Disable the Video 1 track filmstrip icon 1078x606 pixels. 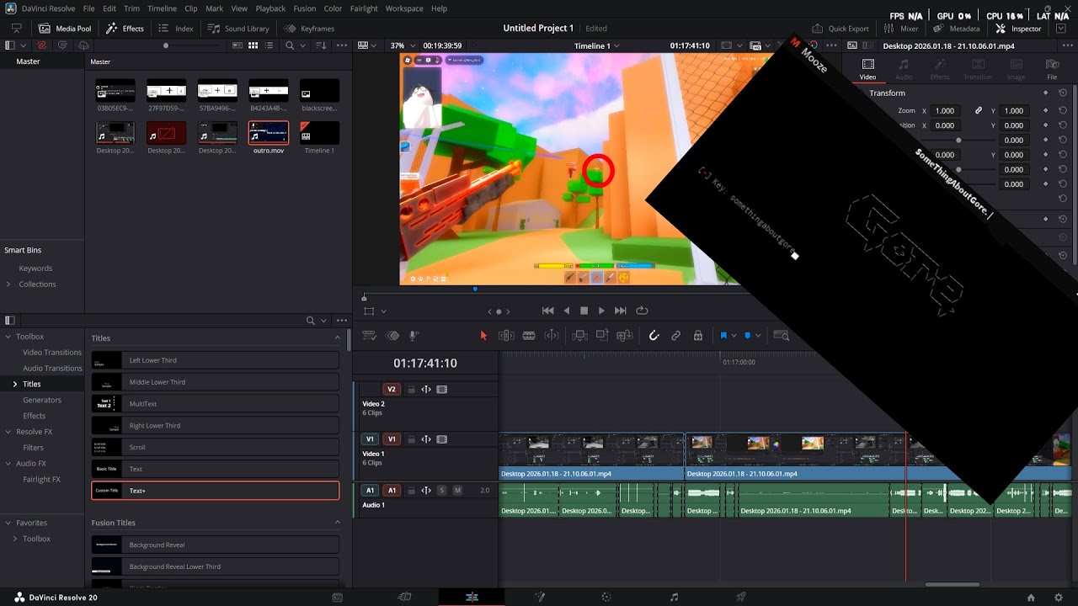pyautogui.click(x=442, y=439)
